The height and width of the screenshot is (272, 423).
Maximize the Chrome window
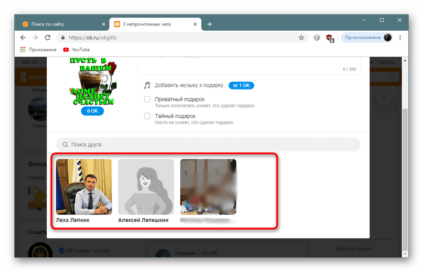(x=382, y=20)
